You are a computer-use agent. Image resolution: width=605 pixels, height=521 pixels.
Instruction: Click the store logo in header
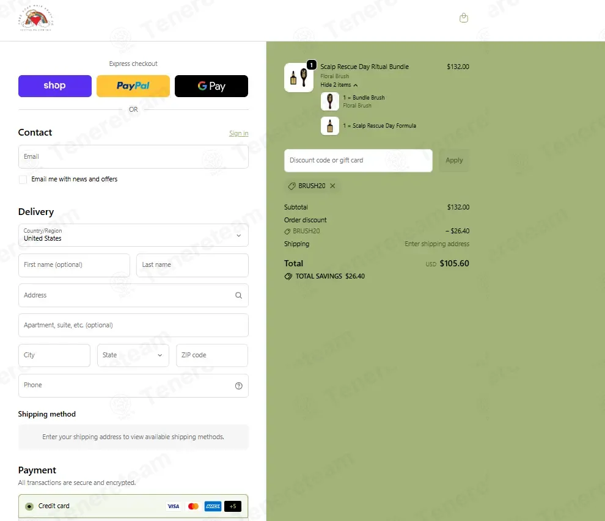pyautogui.click(x=36, y=18)
